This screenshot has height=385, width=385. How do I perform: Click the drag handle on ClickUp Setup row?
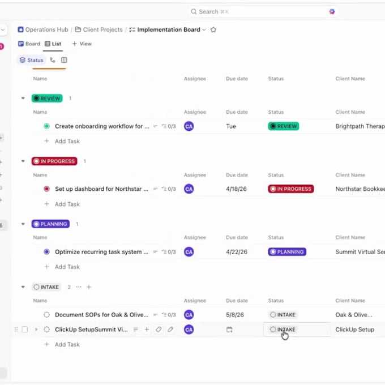16,330
